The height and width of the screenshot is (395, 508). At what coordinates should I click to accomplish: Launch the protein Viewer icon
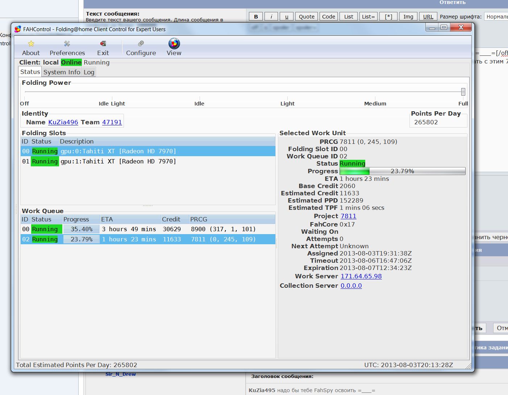point(174,43)
